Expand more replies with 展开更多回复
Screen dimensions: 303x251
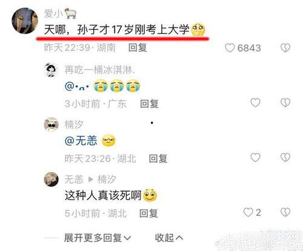click(98, 238)
